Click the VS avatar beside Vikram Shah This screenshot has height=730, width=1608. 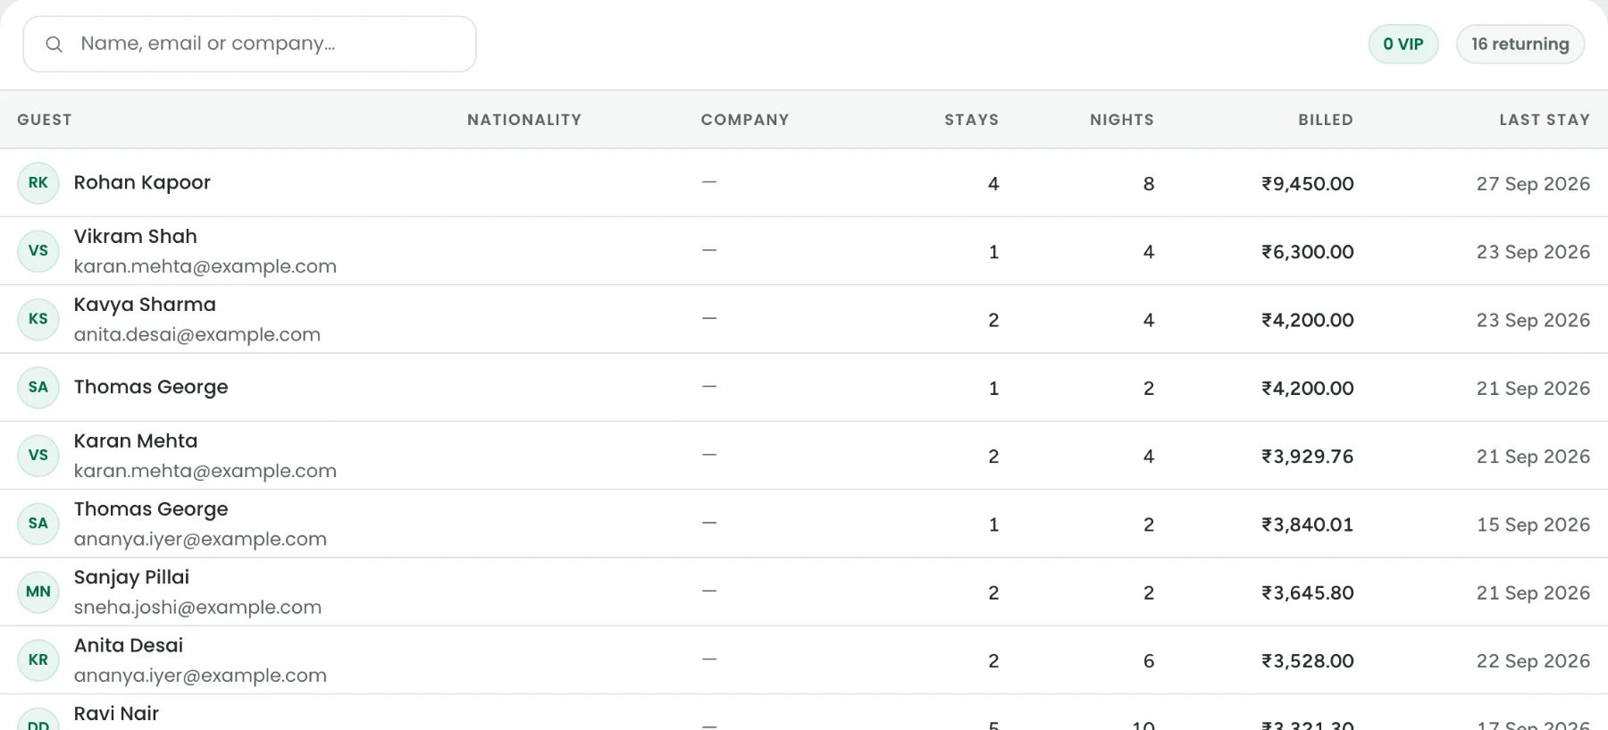click(x=38, y=251)
